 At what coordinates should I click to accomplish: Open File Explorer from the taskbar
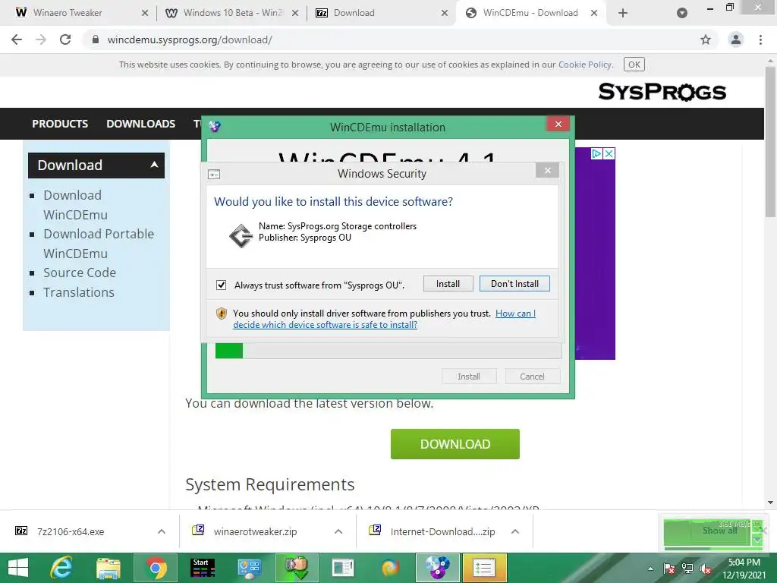click(x=109, y=568)
